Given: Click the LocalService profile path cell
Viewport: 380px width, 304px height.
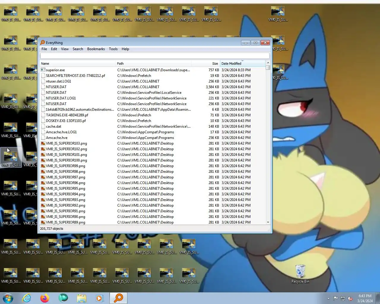Looking at the screenshot, I should point(149,92).
